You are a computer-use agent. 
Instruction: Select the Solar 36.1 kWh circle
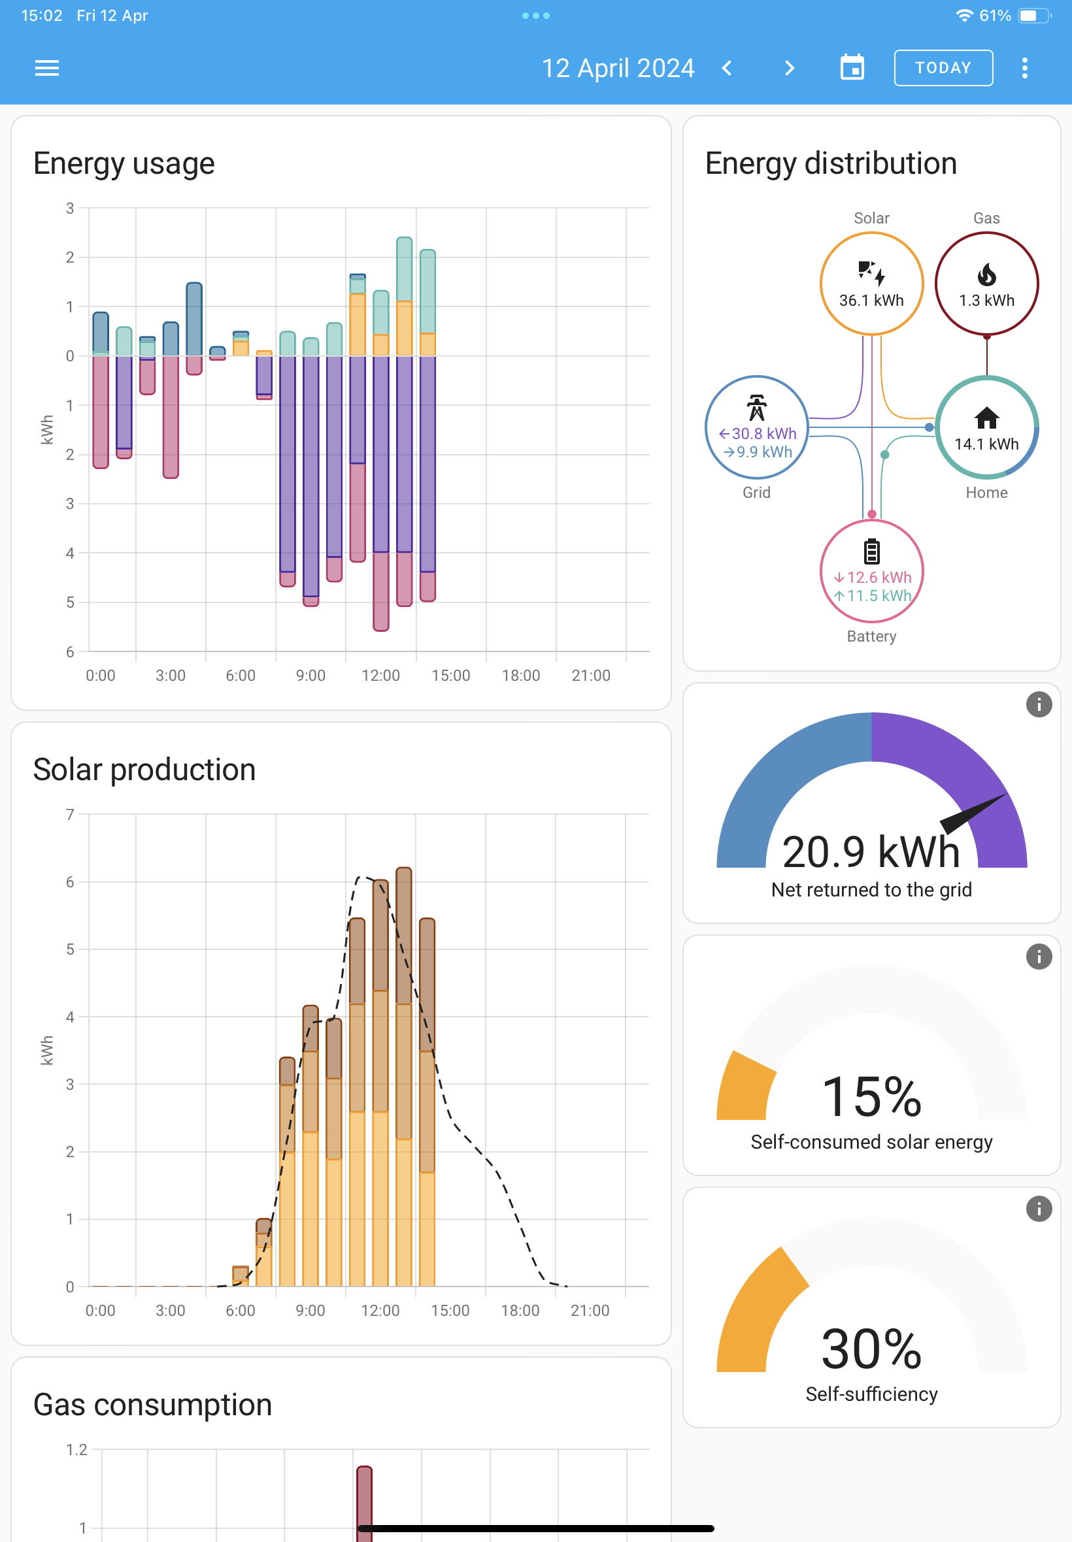(871, 284)
